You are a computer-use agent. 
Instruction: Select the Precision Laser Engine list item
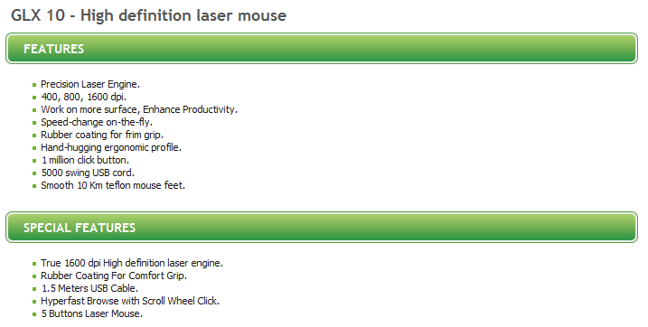pyautogui.click(x=90, y=84)
